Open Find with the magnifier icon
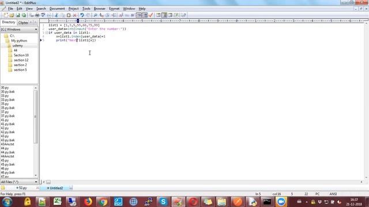The width and height of the screenshot is (369, 207). click(x=95, y=15)
